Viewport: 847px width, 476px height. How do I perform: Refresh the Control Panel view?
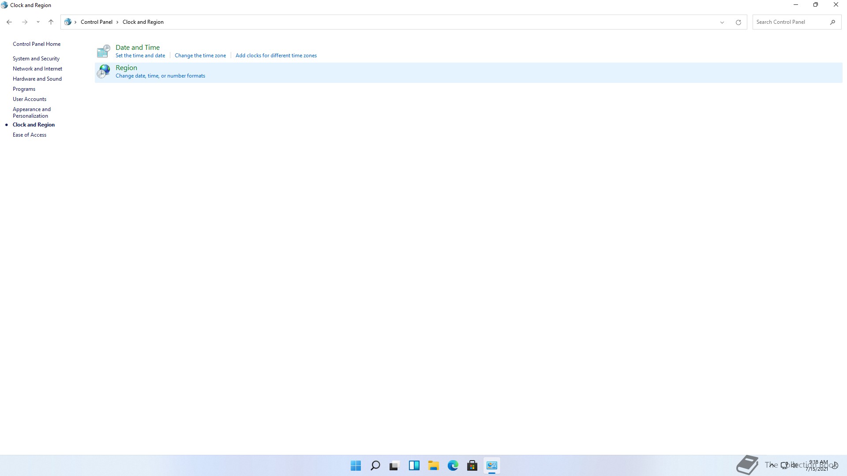tap(738, 22)
